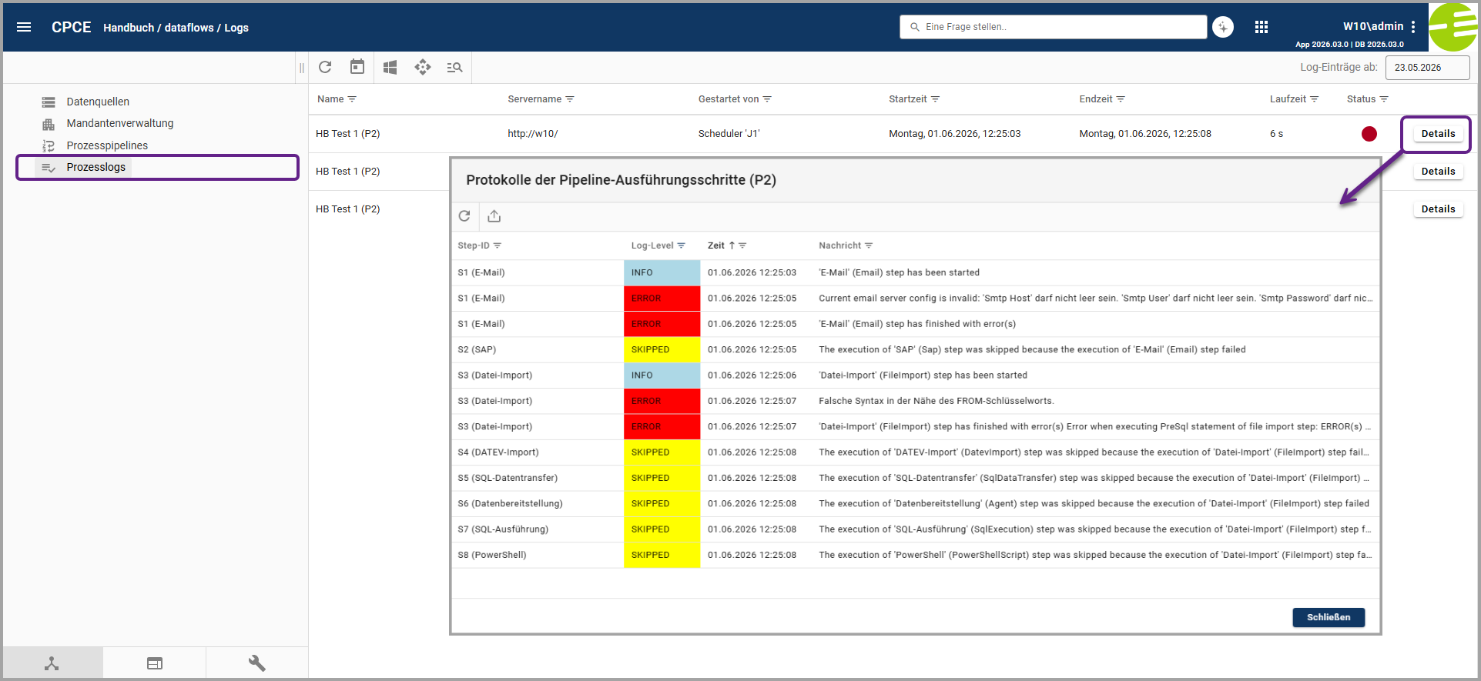Viewport: 1481px width, 681px height.
Task: Select Prozesspipelines in the sidebar
Action: 107,145
